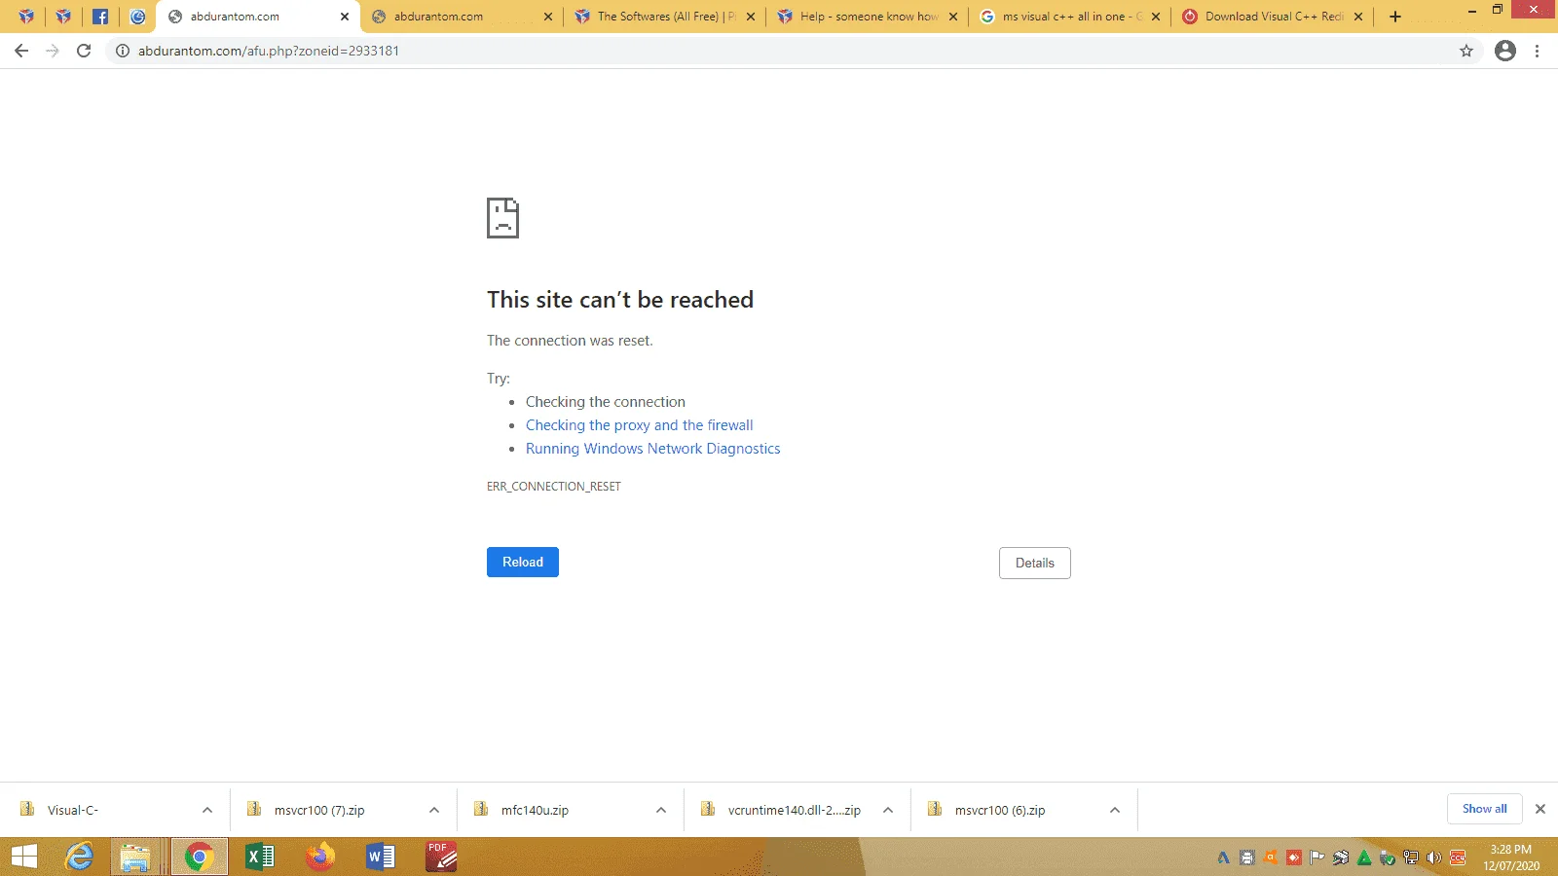This screenshot has width=1558, height=876.
Task: Open 'The Softwares (All Free)' tab
Action: point(664,17)
